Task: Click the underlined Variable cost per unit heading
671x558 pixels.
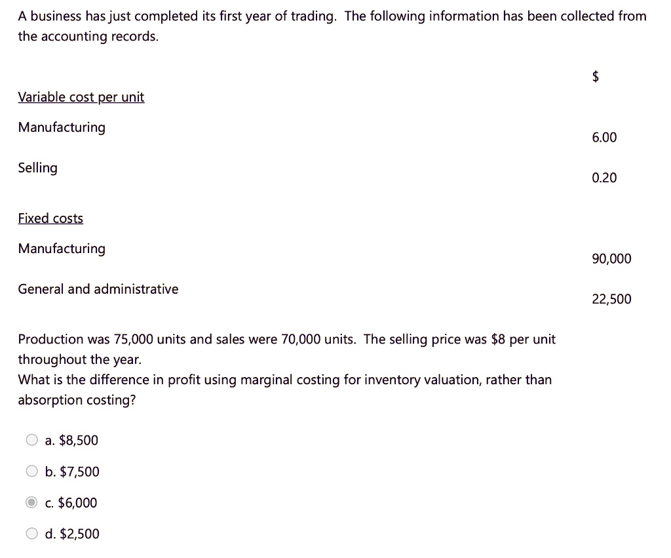Action: coord(81,96)
